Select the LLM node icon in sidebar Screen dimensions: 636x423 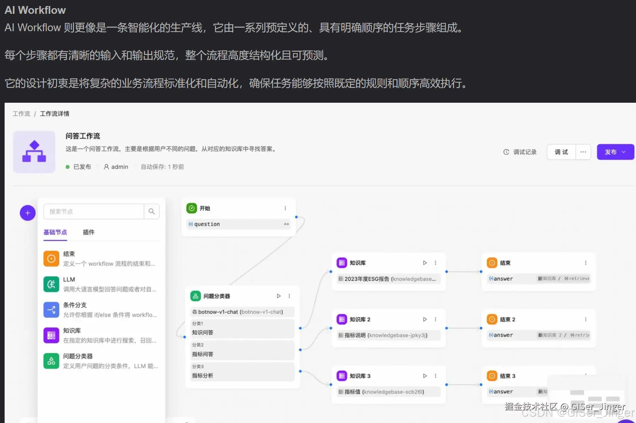(51, 284)
